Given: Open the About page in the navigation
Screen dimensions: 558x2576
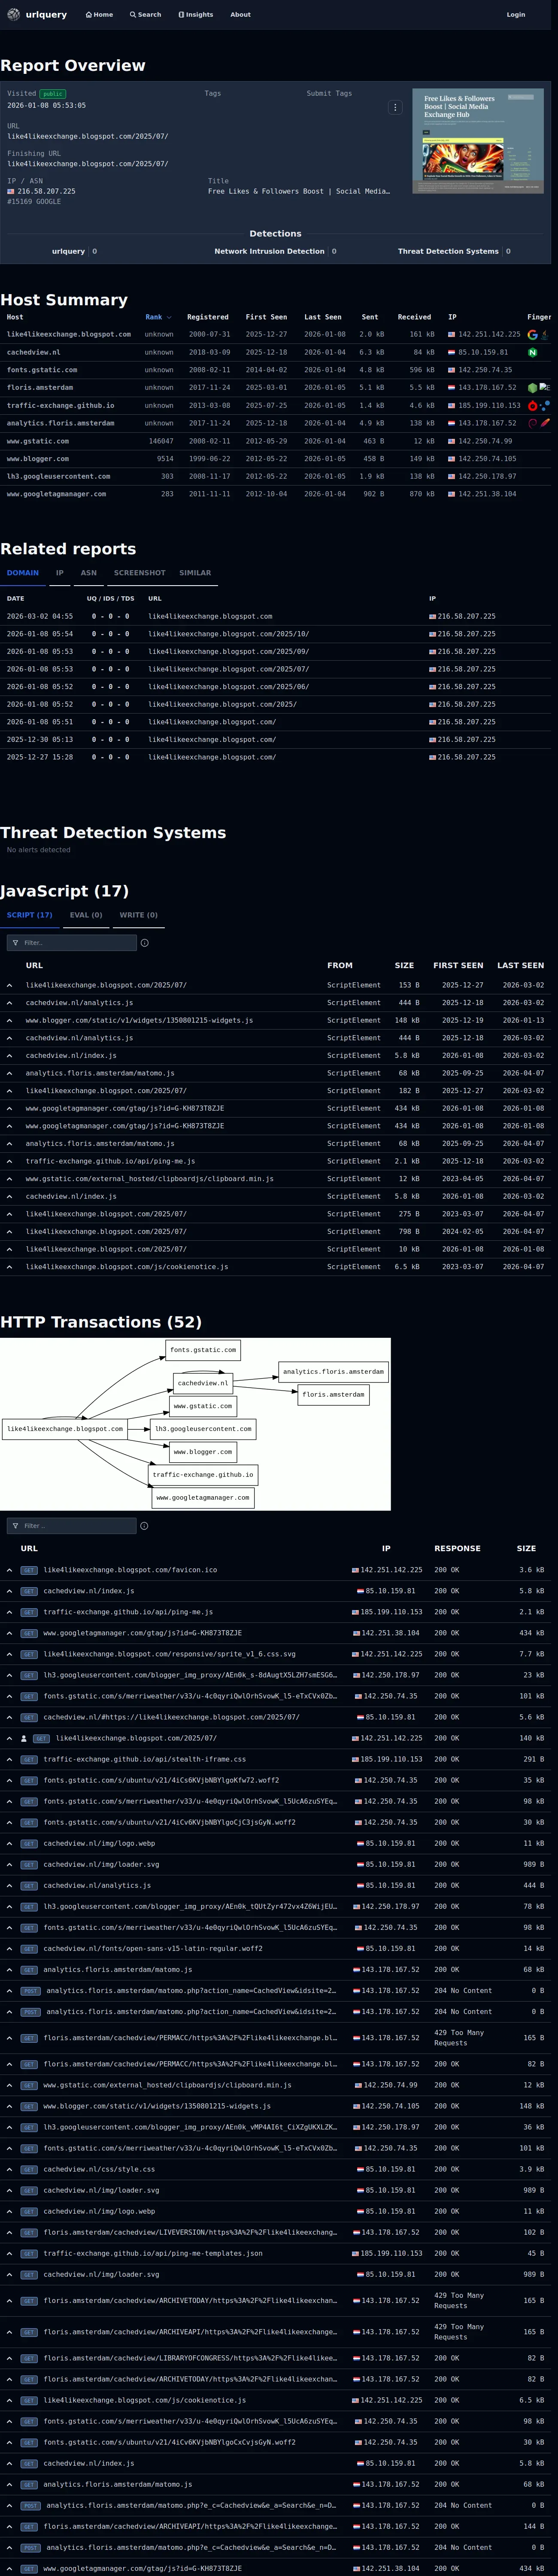Looking at the screenshot, I should 241,15.
